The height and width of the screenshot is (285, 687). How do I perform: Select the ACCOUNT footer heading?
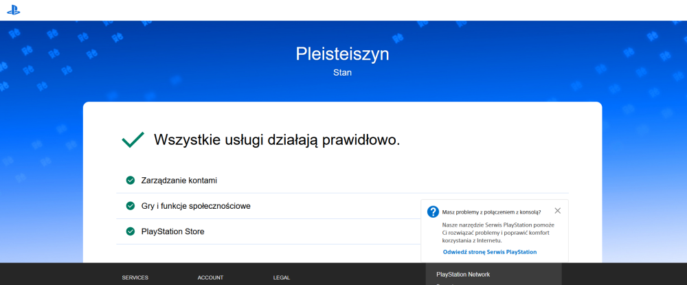pos(210,277)
